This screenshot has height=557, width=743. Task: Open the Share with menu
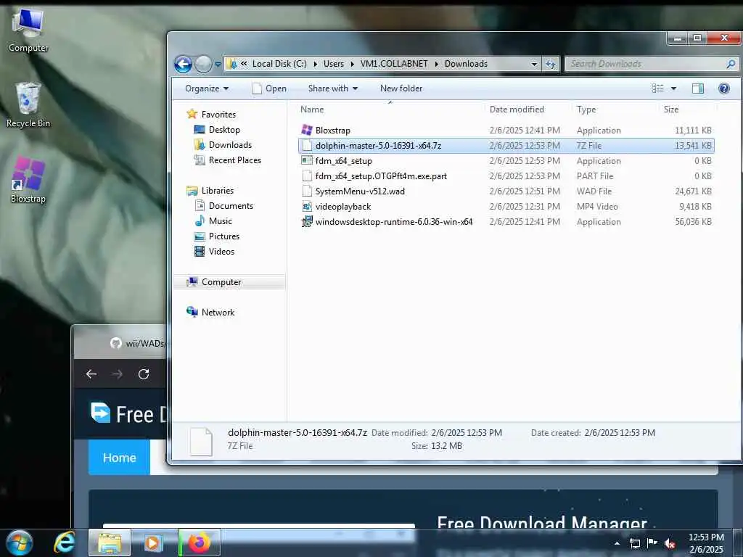332,88
